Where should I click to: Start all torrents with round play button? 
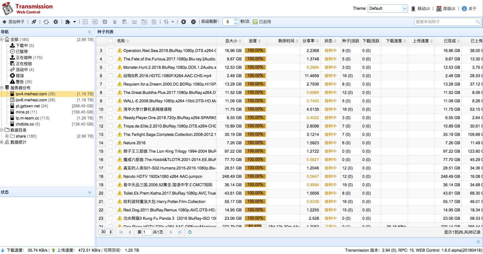[184, 22]
